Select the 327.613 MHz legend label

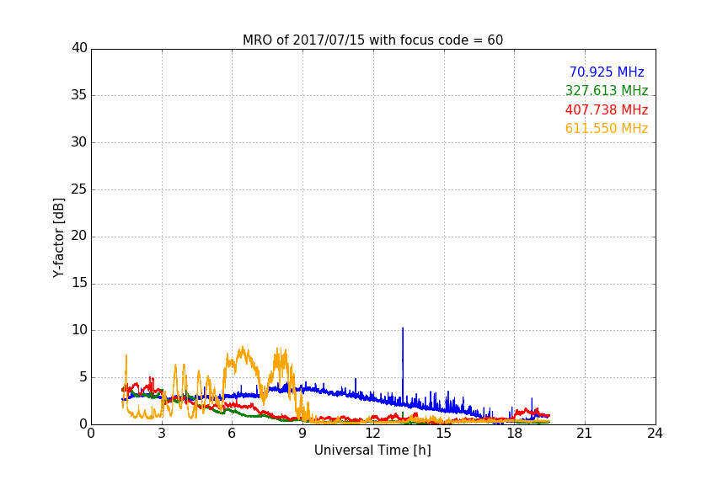[607, 90]
